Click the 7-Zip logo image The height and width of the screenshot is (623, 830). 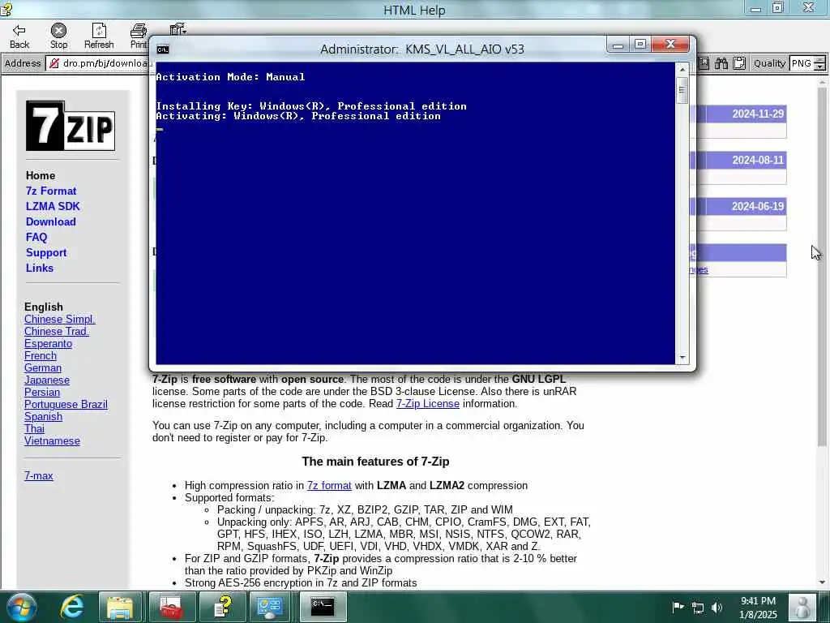pyautogui.click(x=71, y=126)
